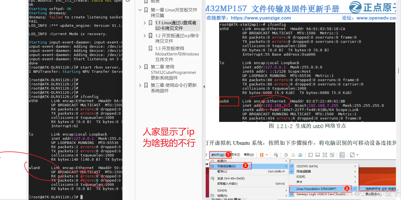This screenshot has height=200, width=401.
Task: Open the snapshot manager toolbar icon
Action: 300,155
